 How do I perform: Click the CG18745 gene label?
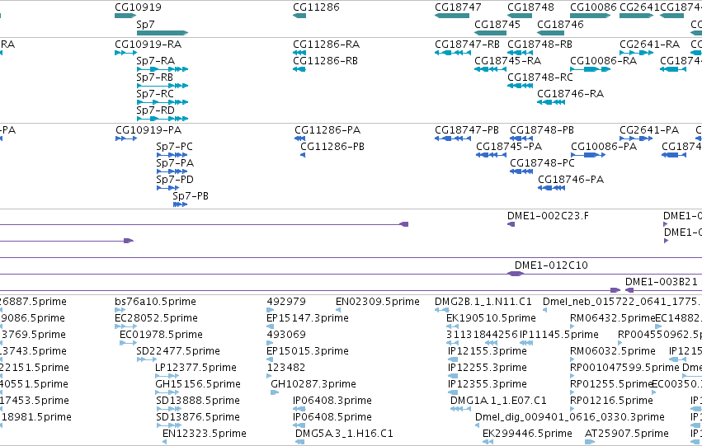click(497, 24)
